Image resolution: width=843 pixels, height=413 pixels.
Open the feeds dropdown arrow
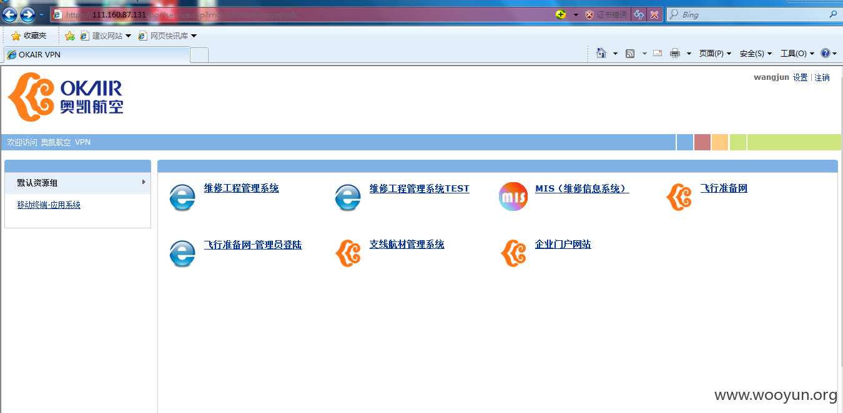pyautogui.click(x=644, y=54)
